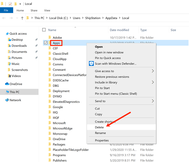
Task: Sort by the Size column header
Action: tap(173, 30)
